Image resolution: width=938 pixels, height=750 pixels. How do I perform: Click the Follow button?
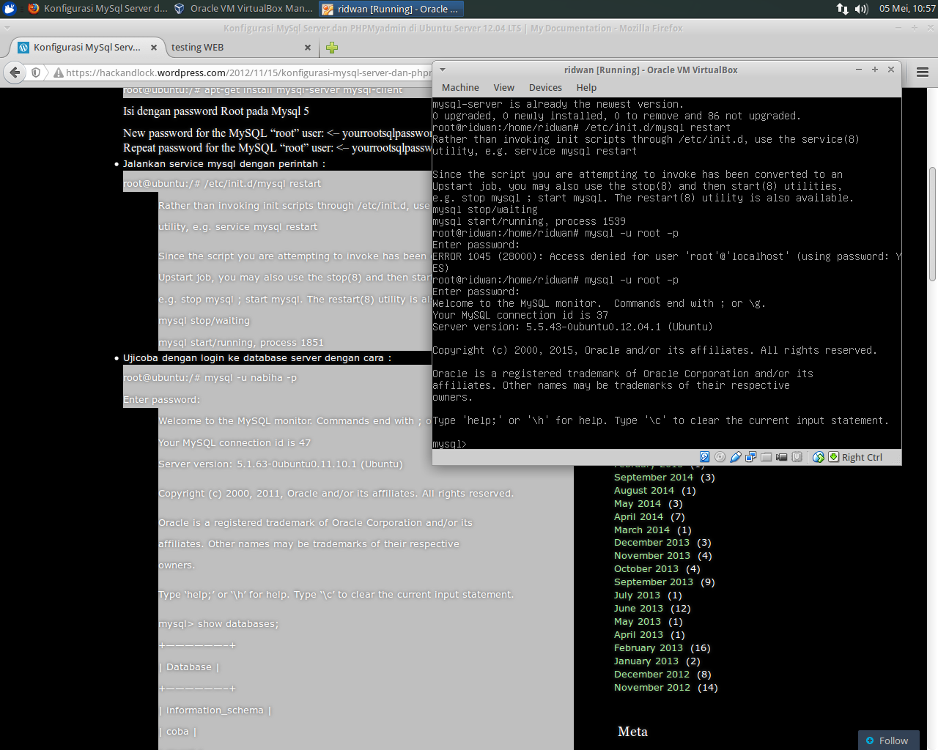[888, 740]
